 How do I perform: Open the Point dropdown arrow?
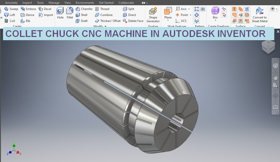pyautogui.click(x=190, y=15)
